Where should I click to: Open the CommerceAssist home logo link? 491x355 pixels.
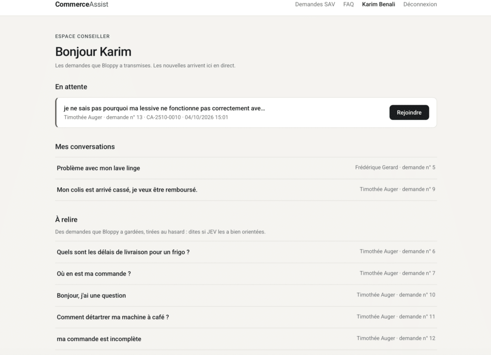[82, 4]
